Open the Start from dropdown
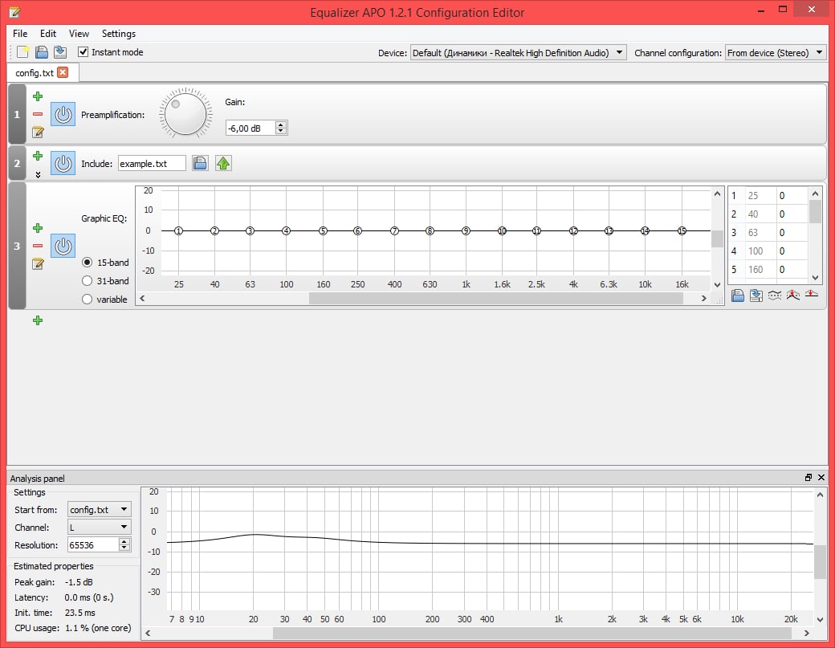The width and height of the screenshot is (835, 648). click(99, 510)
